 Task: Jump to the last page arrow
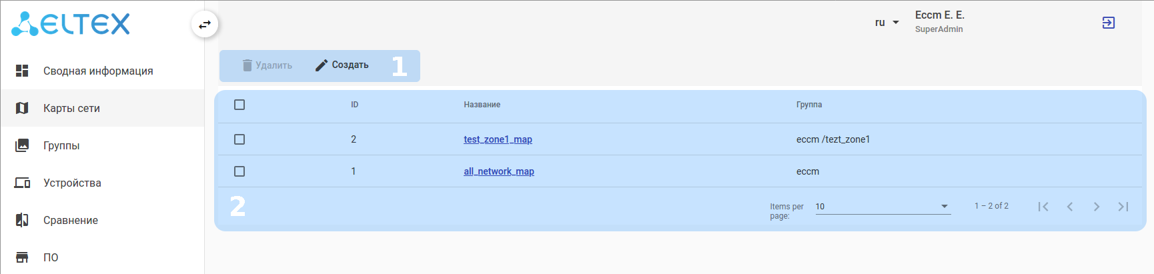[1123, 207]
